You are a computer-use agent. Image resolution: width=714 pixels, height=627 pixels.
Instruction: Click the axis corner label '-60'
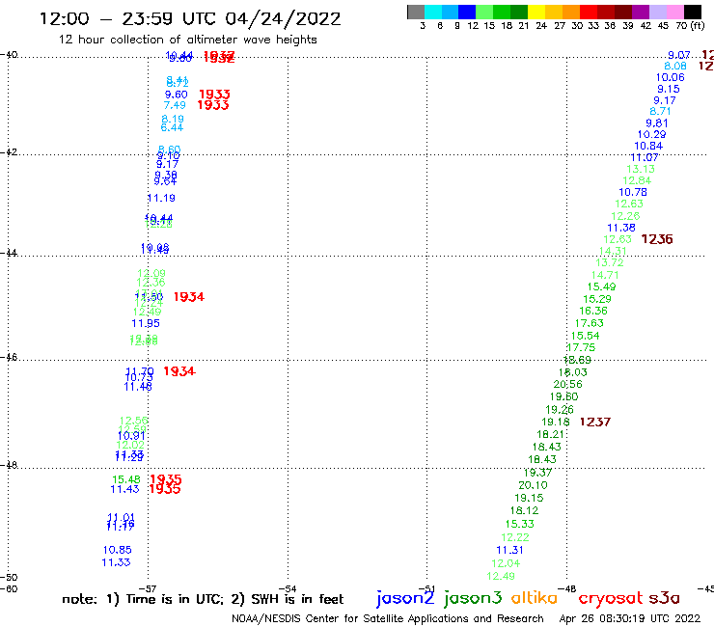click(x=9, y=588)
